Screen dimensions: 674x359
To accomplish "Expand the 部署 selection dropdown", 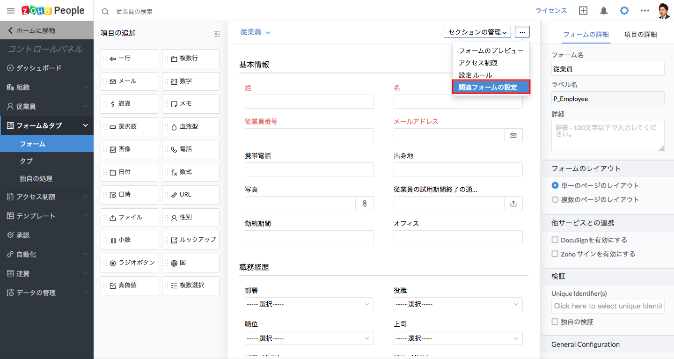I will tap(309, 304).
